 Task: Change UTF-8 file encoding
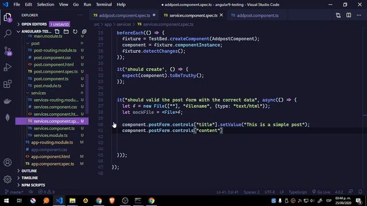coord(270,192)
